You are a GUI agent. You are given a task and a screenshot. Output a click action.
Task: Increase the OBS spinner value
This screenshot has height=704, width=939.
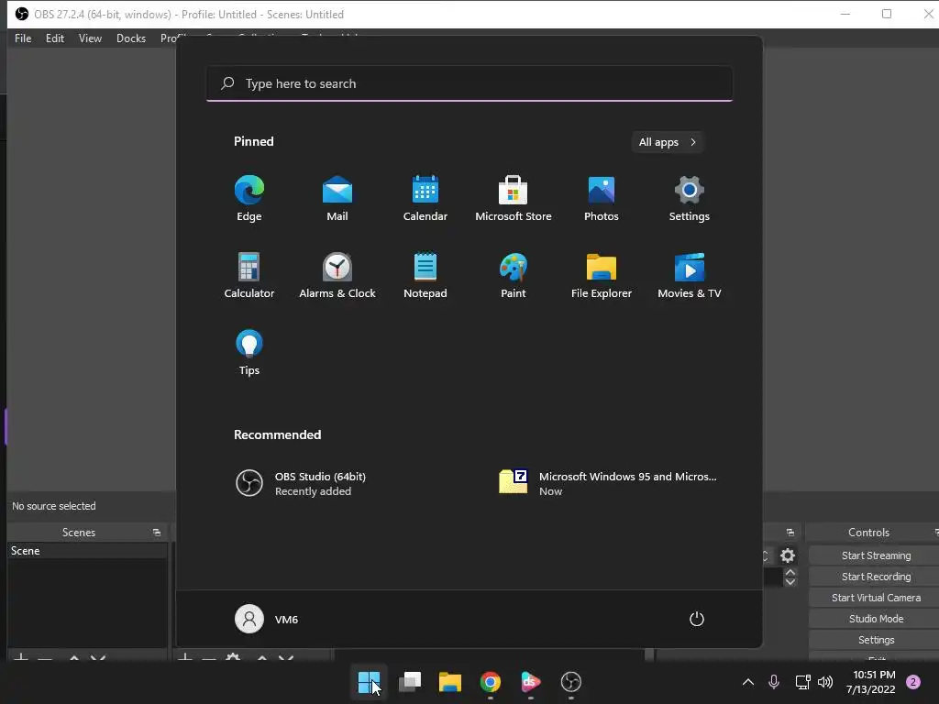[x=790, y=572]
